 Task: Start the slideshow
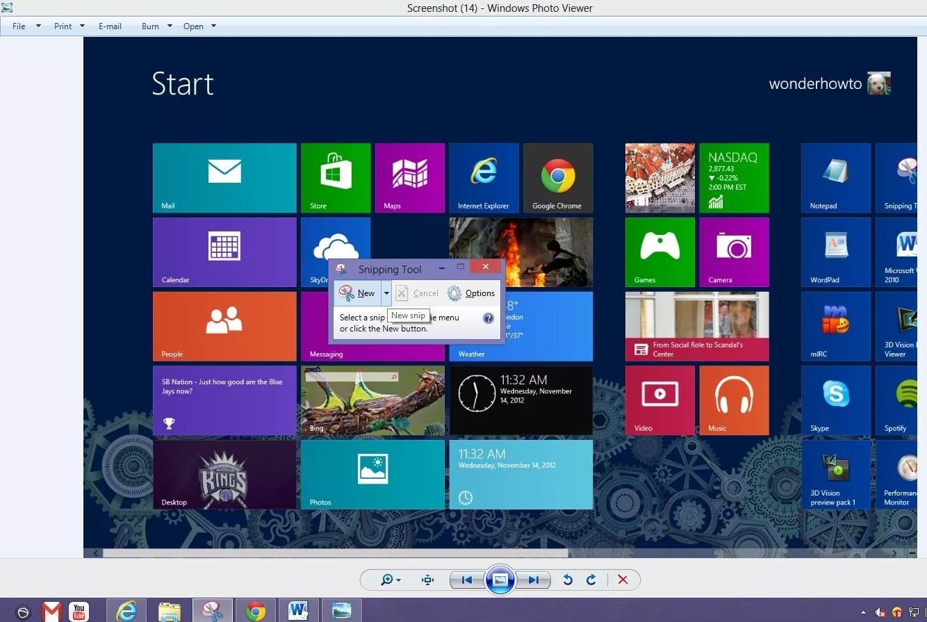[x=500, y=580]
